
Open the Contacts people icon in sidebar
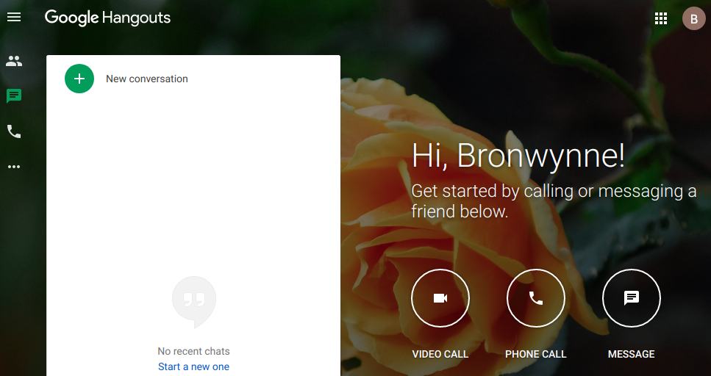pyautogui.click(x=14, y=61)
